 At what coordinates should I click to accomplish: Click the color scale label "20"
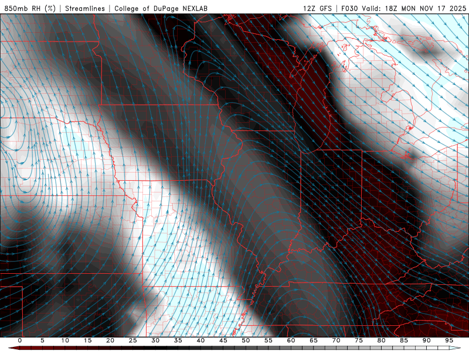(x=110, y=340)
